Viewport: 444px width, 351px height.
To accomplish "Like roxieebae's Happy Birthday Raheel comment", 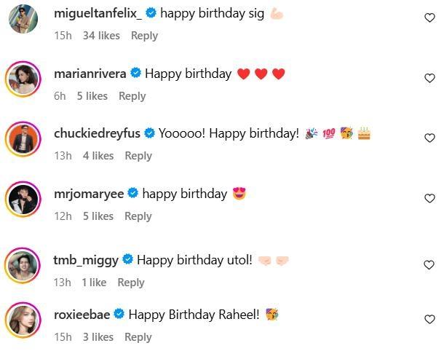I will pos(429,319).
